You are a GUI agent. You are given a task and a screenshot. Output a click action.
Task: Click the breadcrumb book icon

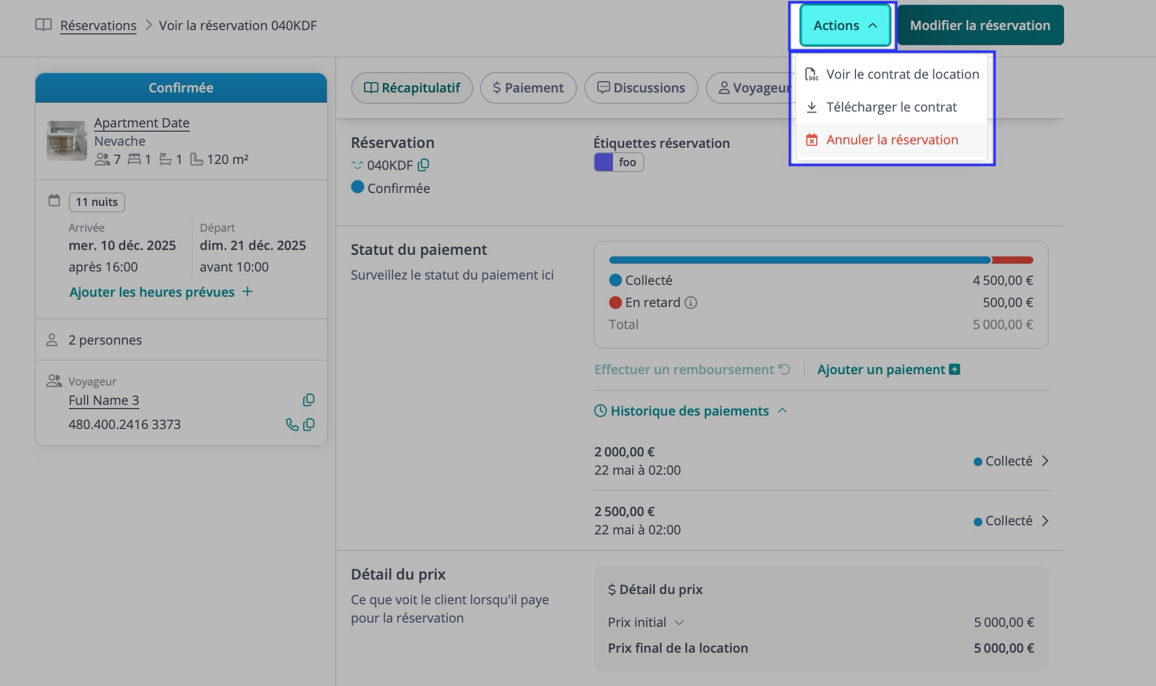click(x=44, y=25)
